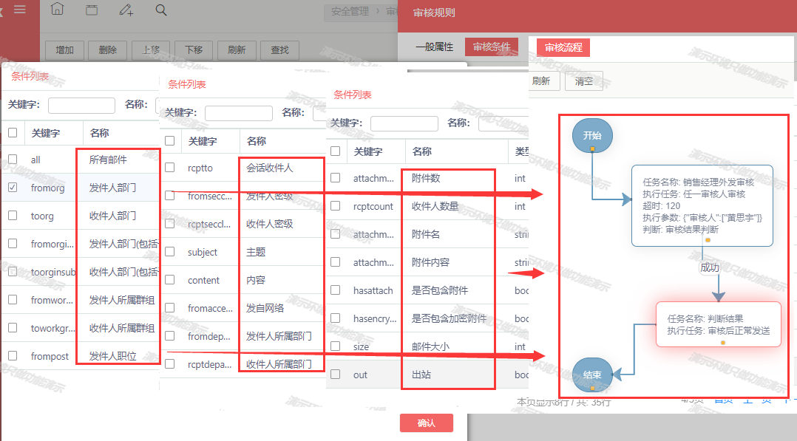This screenshot has height=441, width=797.
Task: Click the pencil-plus edit icon
Action: [126, 10]
